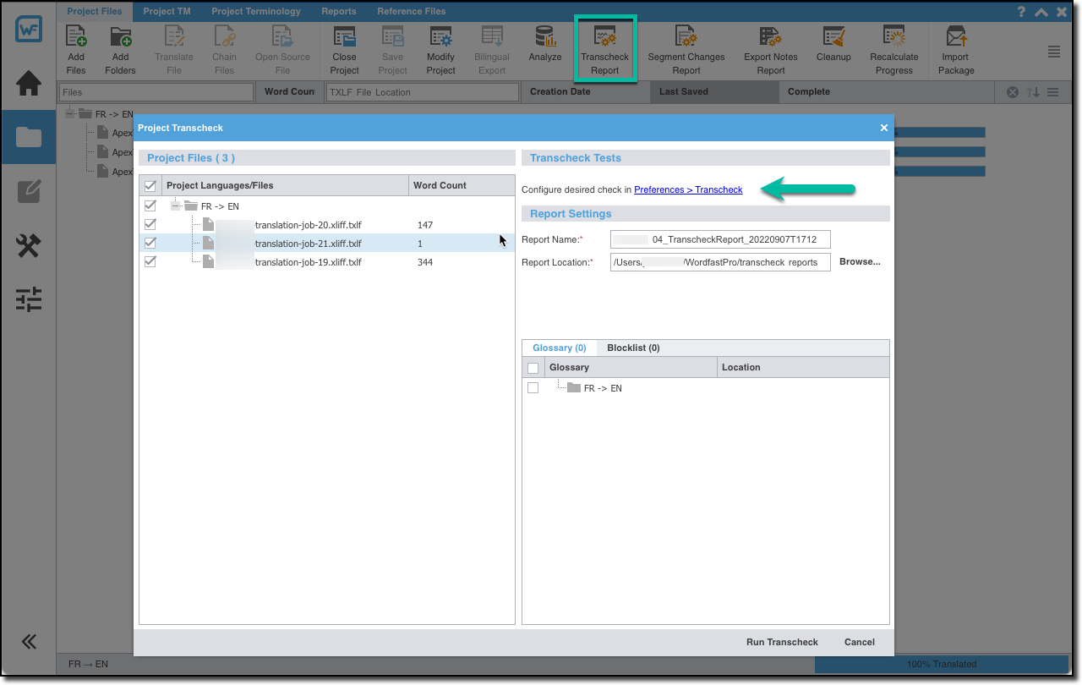Screen dimensions: 1082x685
Task: Click the Open Source File icon
Action: [282, 37]
